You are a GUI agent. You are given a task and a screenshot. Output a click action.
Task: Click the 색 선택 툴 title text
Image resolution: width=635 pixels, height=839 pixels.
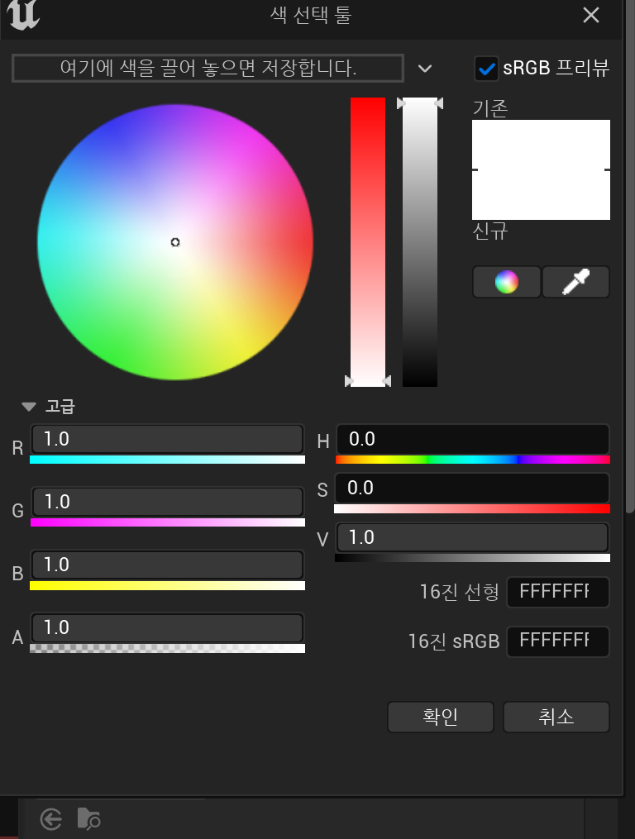[311, 14]
